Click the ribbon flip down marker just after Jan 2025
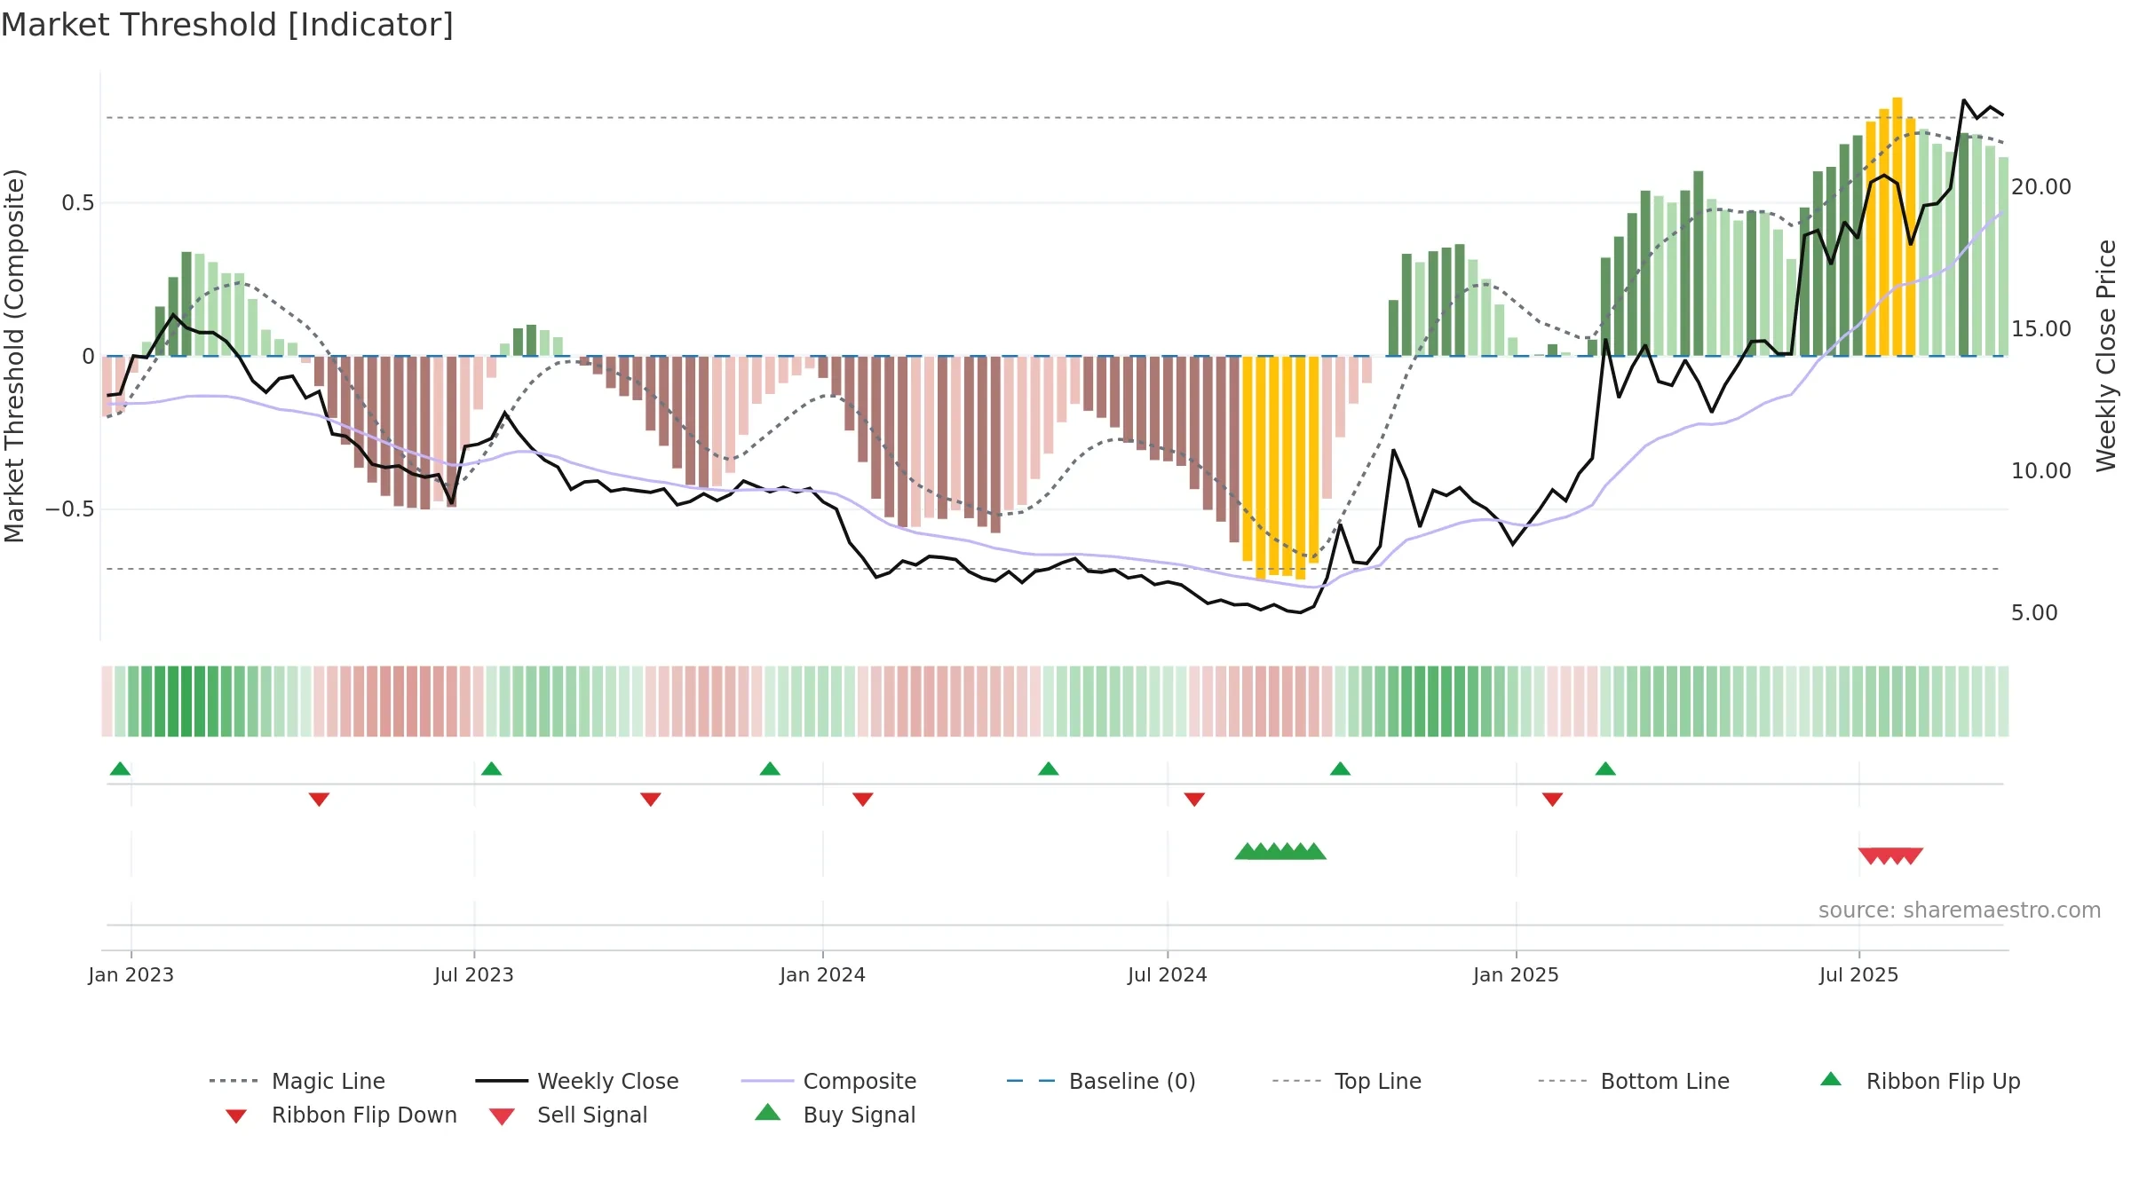Screen dimensions: 2131x1198 pos(1552,800)
